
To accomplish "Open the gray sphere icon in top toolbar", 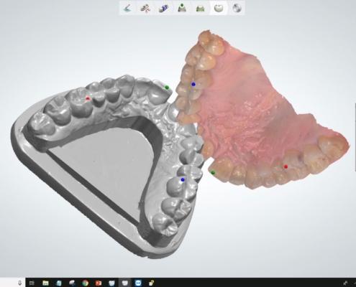I will tap(237, 9).
